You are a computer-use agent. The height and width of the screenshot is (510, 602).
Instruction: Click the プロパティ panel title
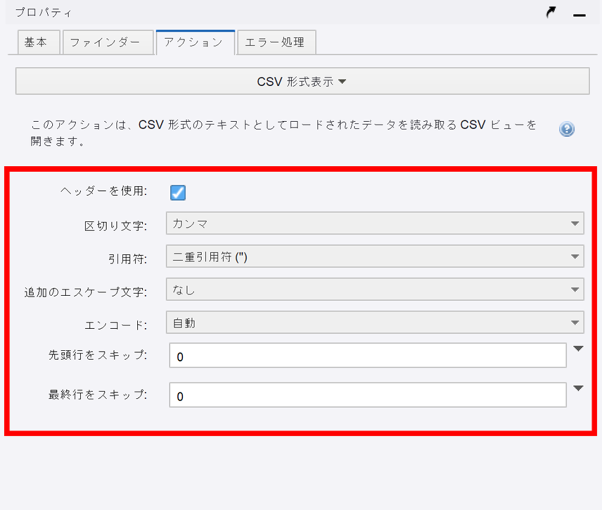click(x=44, y=13)
